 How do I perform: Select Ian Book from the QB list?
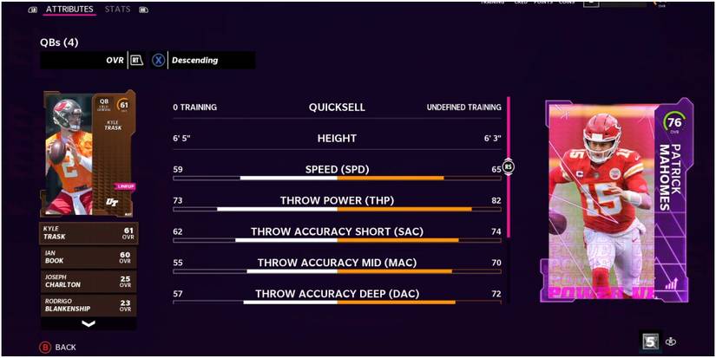click(x=88, y=257)
